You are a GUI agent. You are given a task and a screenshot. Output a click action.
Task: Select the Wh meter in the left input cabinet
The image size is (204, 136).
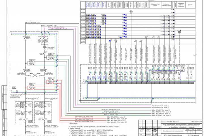click(x=23, y=113)
